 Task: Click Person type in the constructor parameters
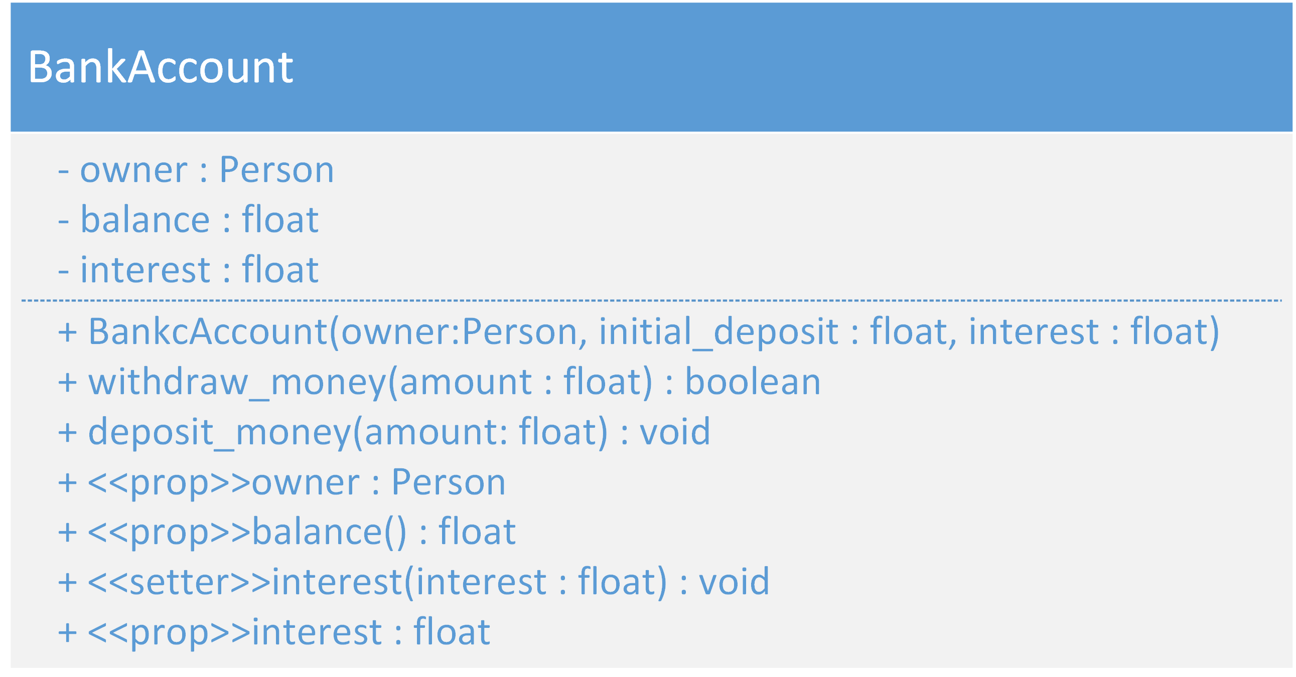coord(520,332)
